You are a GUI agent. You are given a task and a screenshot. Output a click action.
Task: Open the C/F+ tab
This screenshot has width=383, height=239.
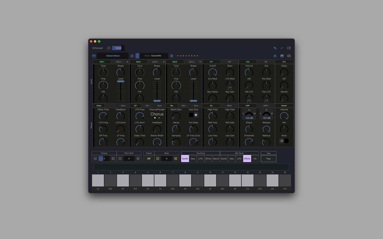147,106
